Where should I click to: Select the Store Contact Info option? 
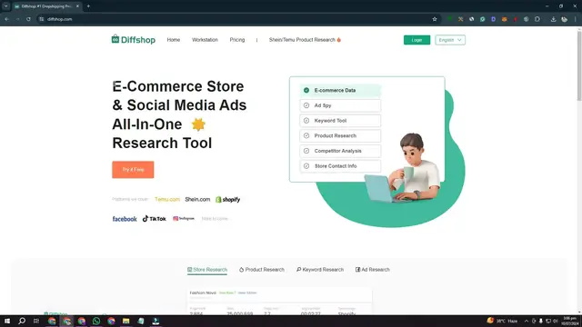[340, 166]
